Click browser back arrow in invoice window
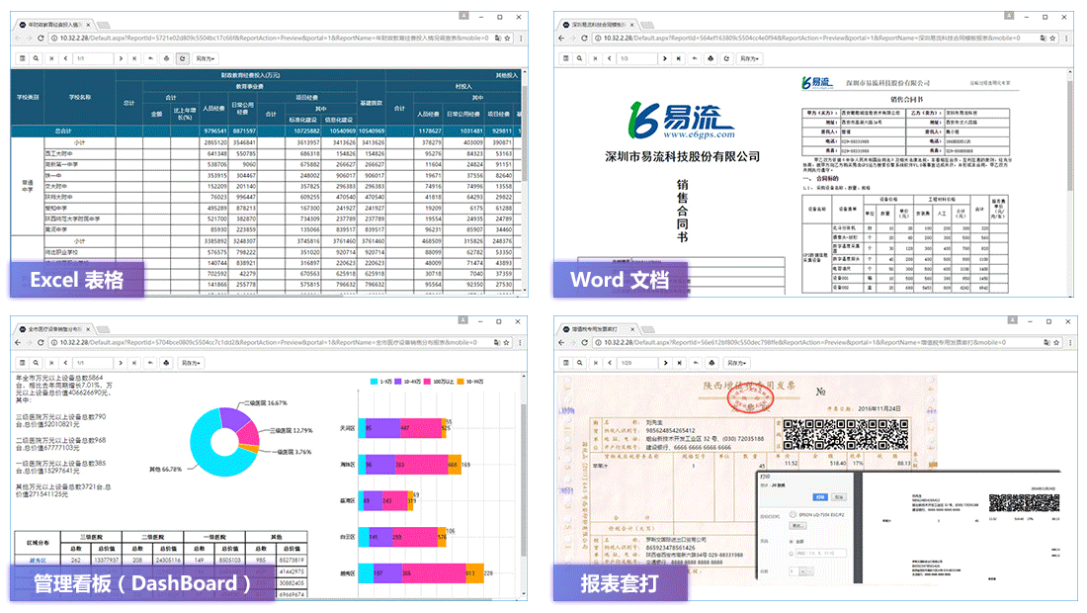1087x613 pixels. [561, 342]
